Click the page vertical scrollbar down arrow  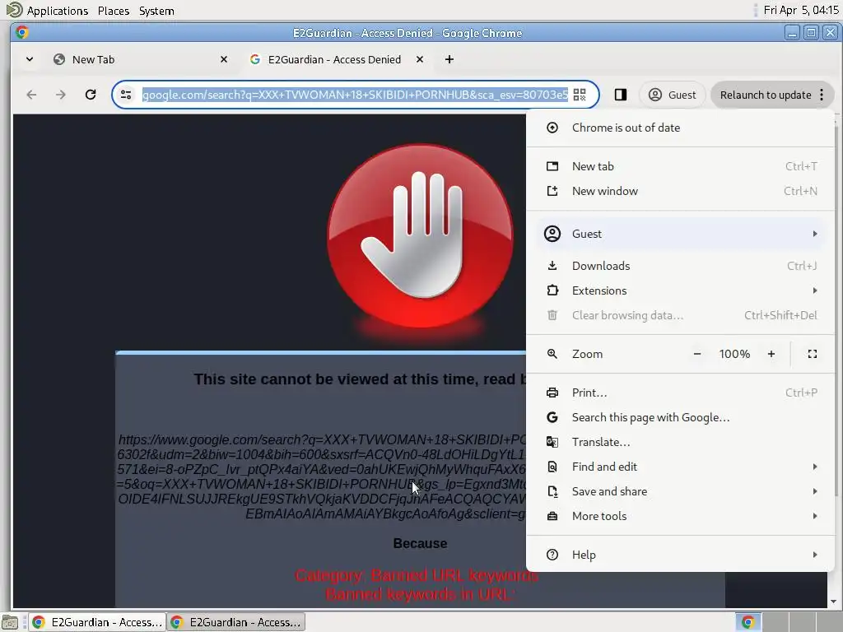tap(833, 602)
